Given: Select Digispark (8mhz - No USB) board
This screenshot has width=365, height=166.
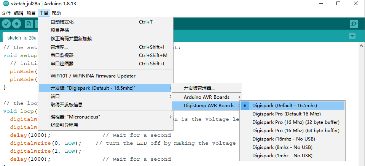Looking at the screenshot, I should pyautogui.click(x=292, y=147).
